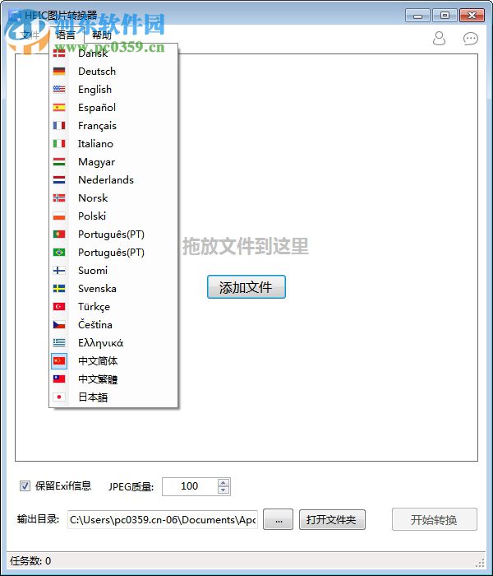Click the Finnish flag icon
The width and height of the screenshot is (493, 576).
(x=59, y=271)
